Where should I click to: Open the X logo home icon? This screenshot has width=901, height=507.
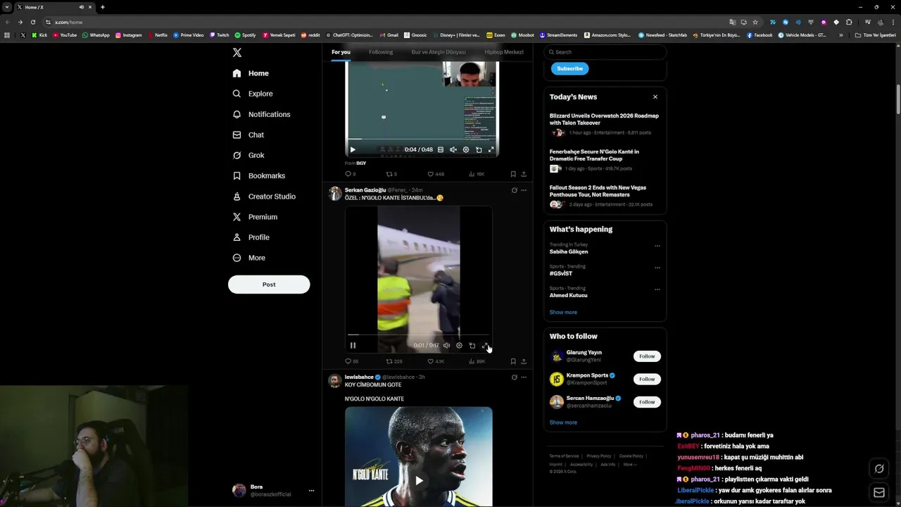[x=237, y=53]
